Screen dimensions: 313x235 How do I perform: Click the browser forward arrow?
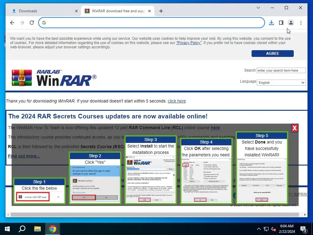(22, 23)
